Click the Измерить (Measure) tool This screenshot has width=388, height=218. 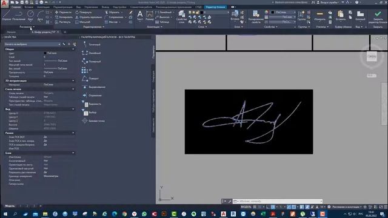(x=319, y=16)
